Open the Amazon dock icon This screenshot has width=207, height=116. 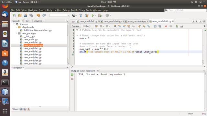coord(5,72)
